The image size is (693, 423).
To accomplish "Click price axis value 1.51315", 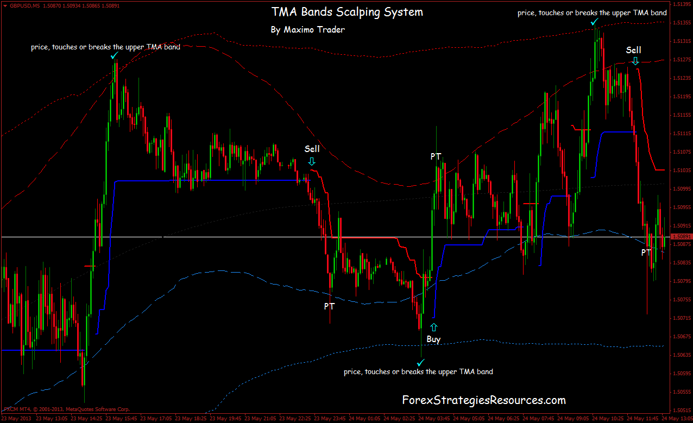I will (682, 41).
